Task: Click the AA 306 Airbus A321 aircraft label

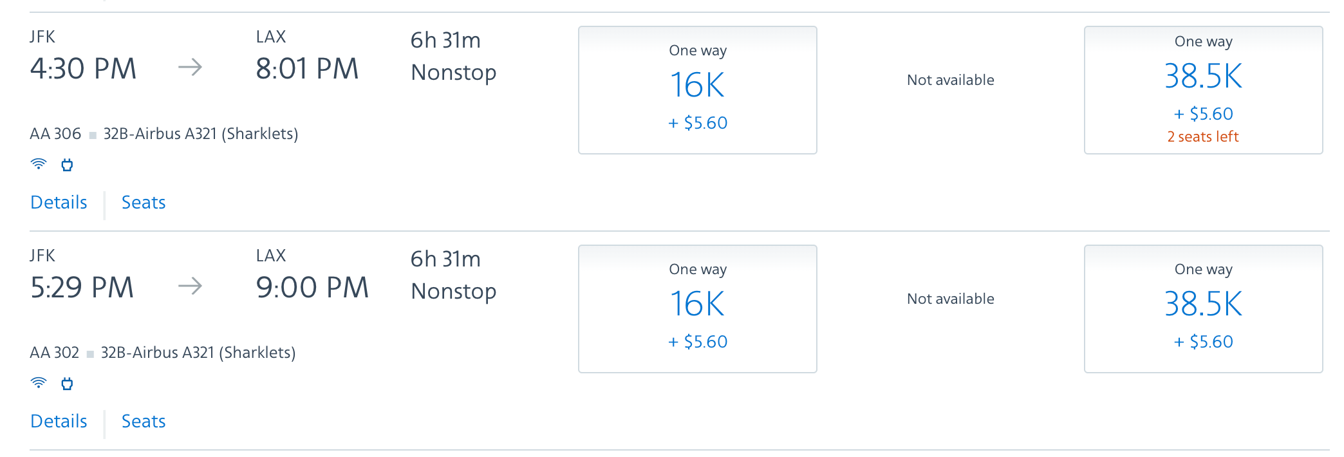Action: point(200,134)
